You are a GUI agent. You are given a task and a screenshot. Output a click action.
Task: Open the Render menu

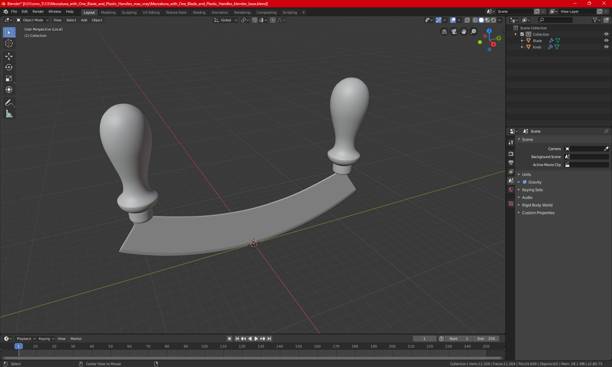[x=38, y=11]
